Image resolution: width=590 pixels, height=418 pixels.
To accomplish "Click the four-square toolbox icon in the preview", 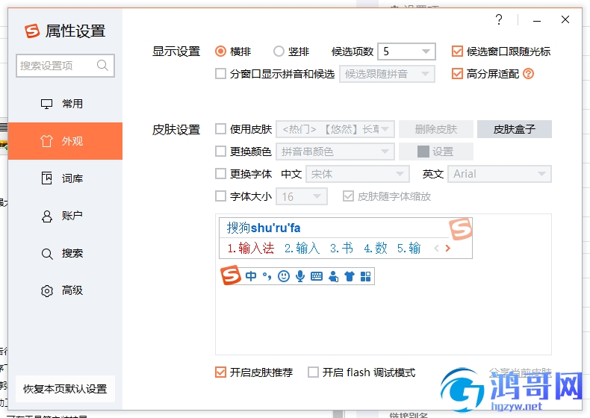I will pyautogui.click(x=366, y=276).
